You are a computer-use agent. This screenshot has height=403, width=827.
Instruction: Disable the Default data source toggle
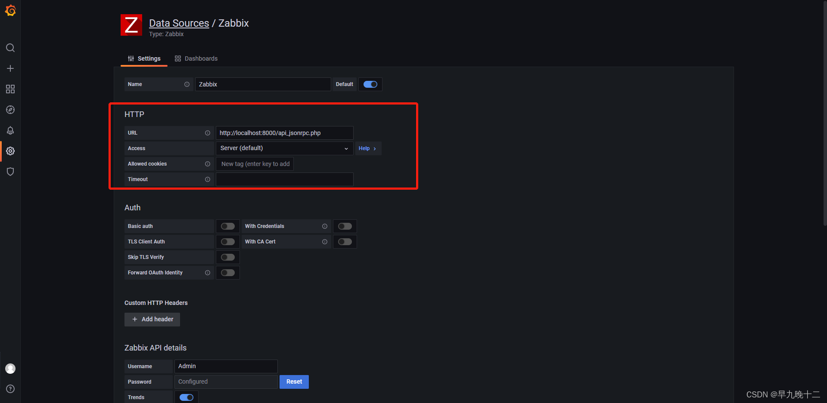point(370,84)
